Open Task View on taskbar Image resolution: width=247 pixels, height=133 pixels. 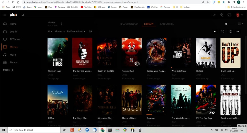[x=64, y=130]
